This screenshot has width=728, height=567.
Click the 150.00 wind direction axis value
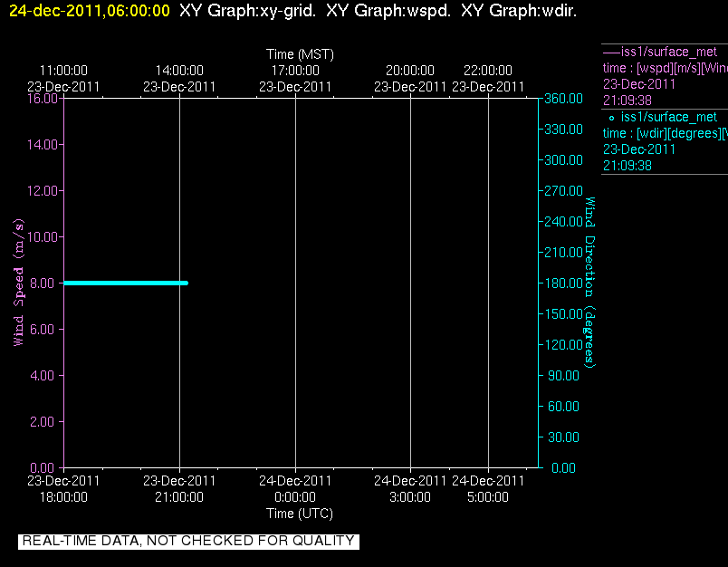coord(563,314)
